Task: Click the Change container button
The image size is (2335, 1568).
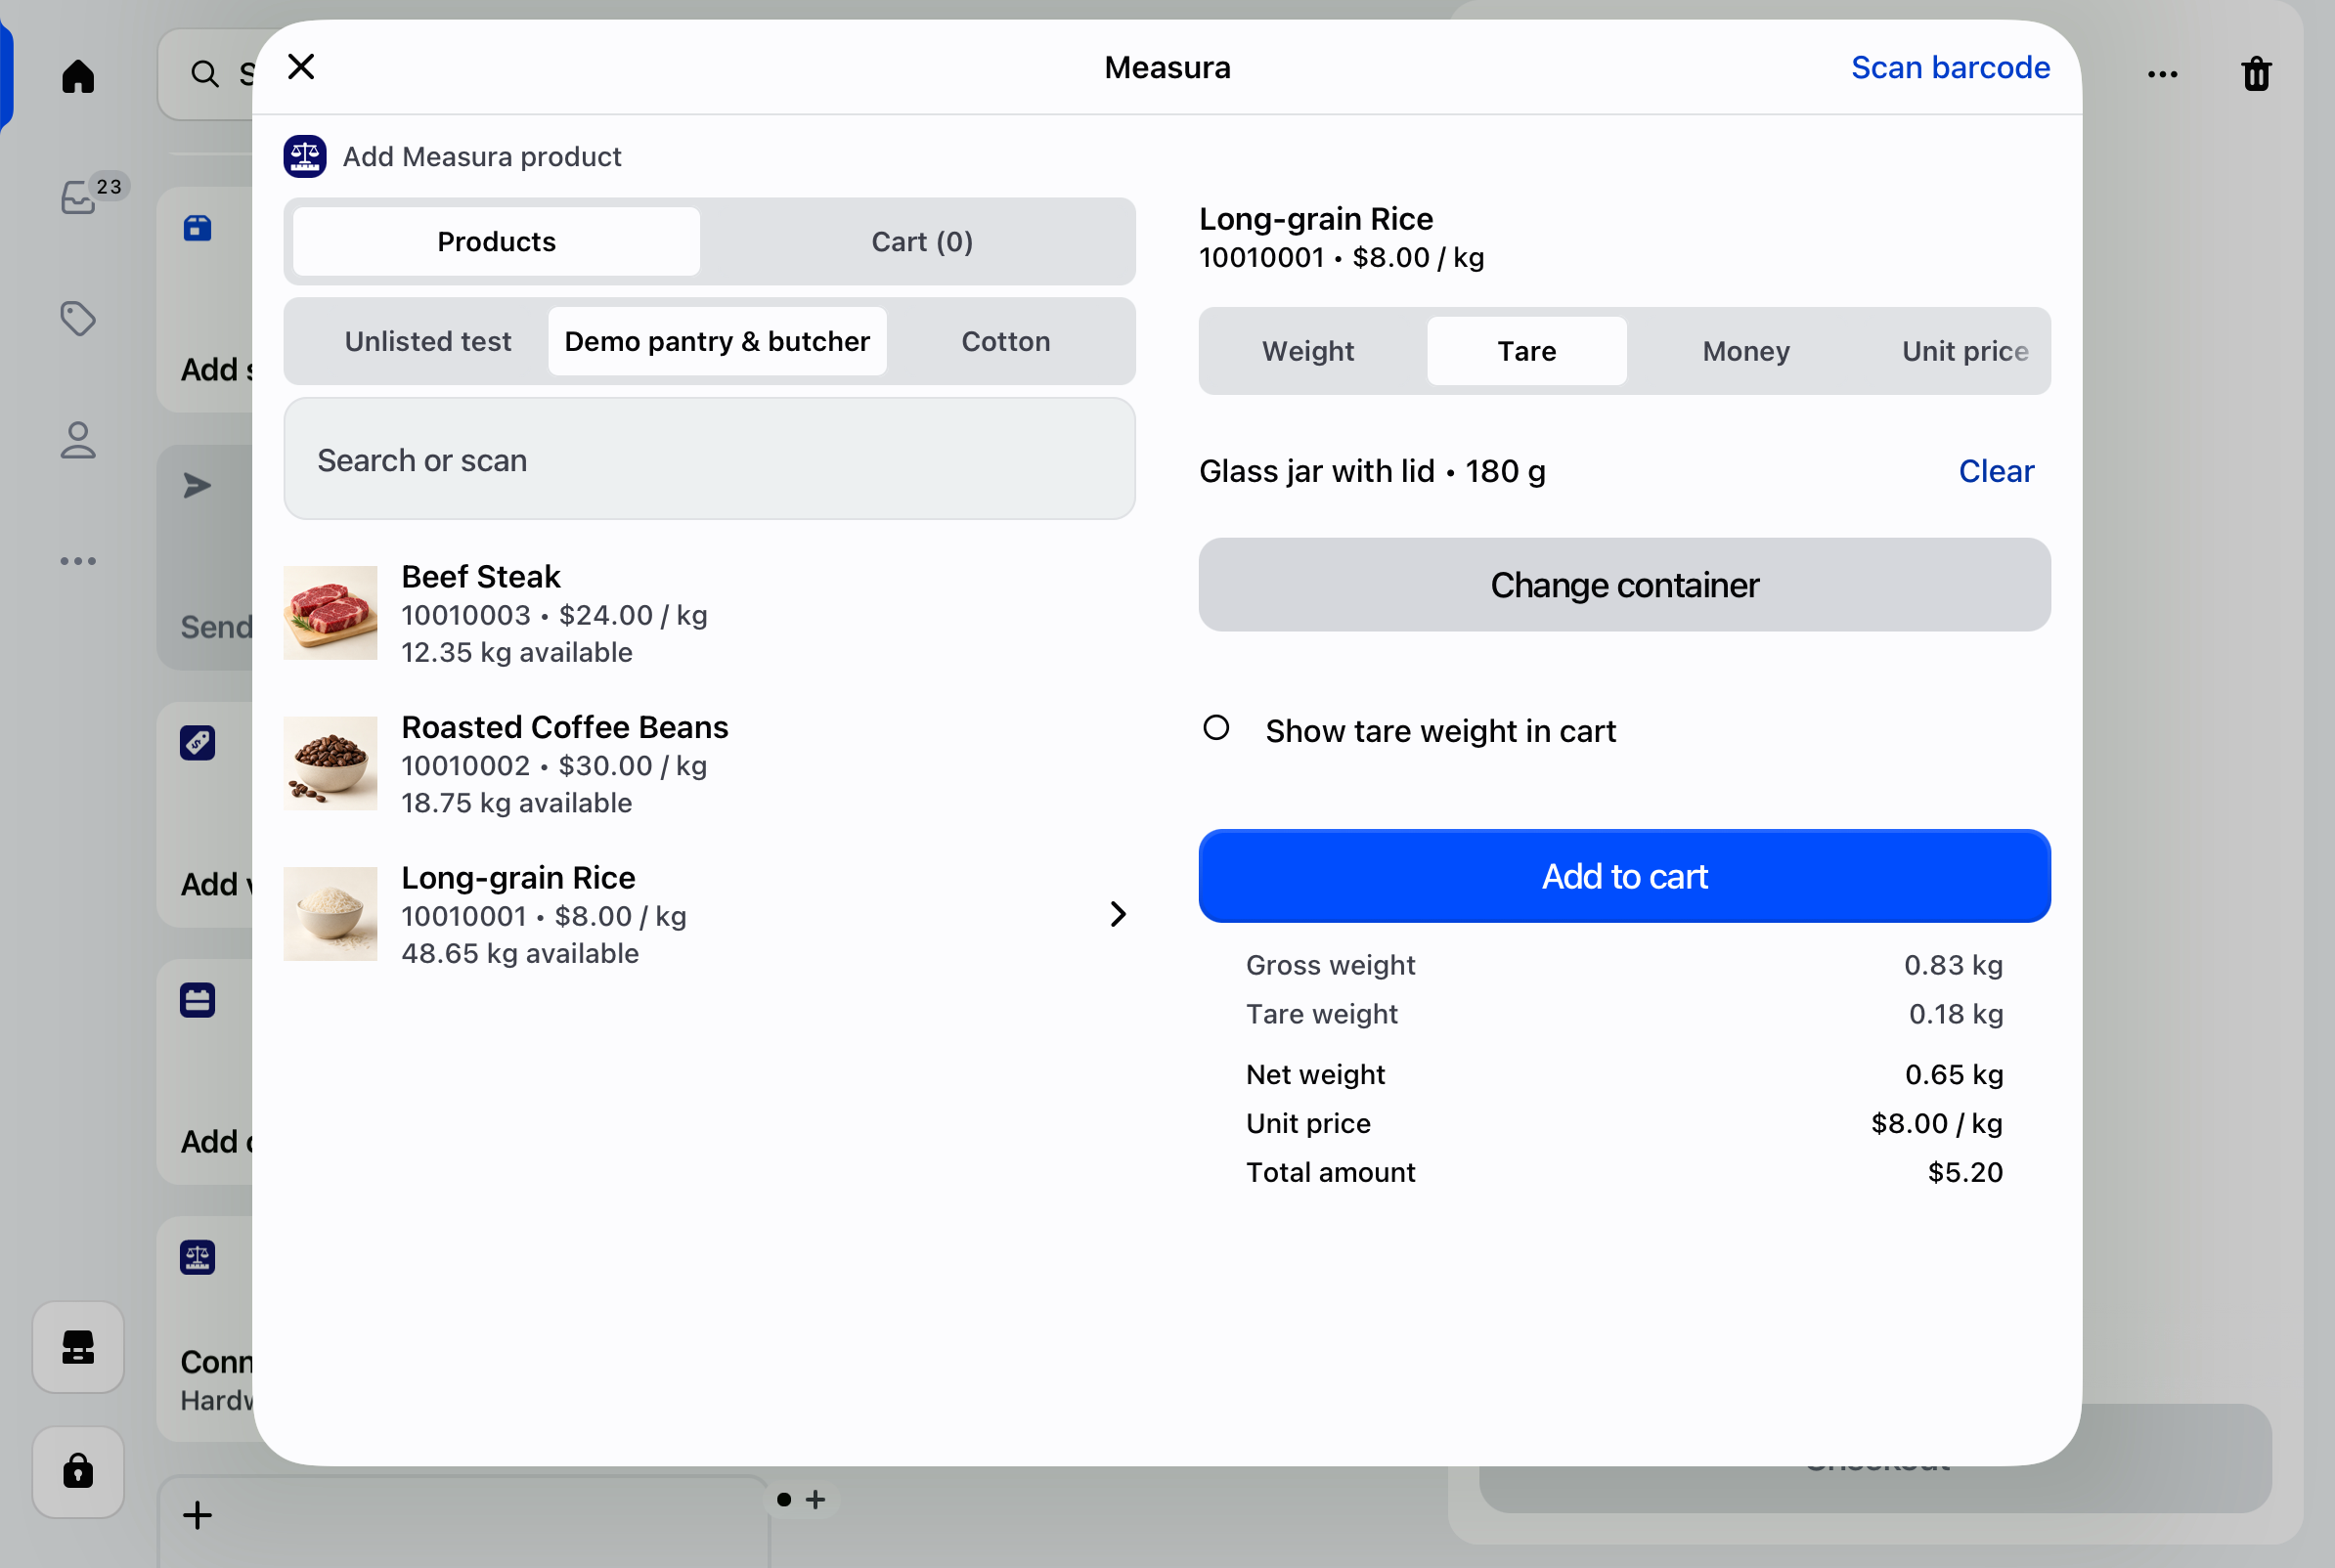Action: (x=1624, y=585)
